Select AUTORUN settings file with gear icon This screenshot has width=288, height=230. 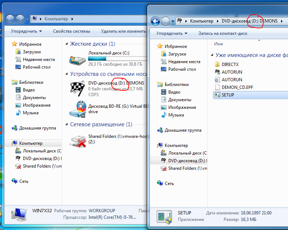click(217, 79)
